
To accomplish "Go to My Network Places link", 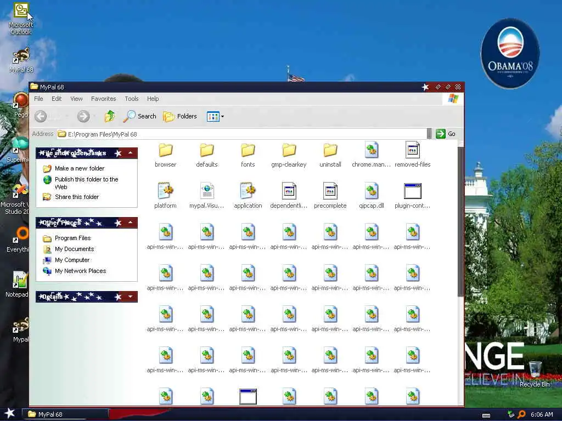I will click(75, 271).
